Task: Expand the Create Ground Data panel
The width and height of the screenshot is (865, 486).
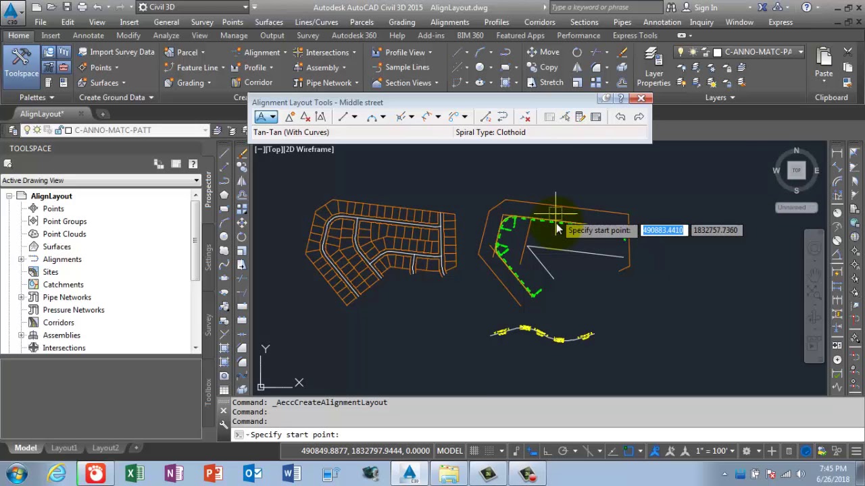Action: point(116,97)
